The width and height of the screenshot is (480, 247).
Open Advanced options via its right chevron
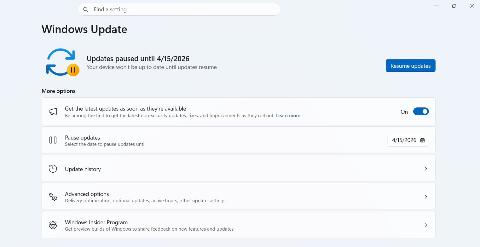click(425, 197)
